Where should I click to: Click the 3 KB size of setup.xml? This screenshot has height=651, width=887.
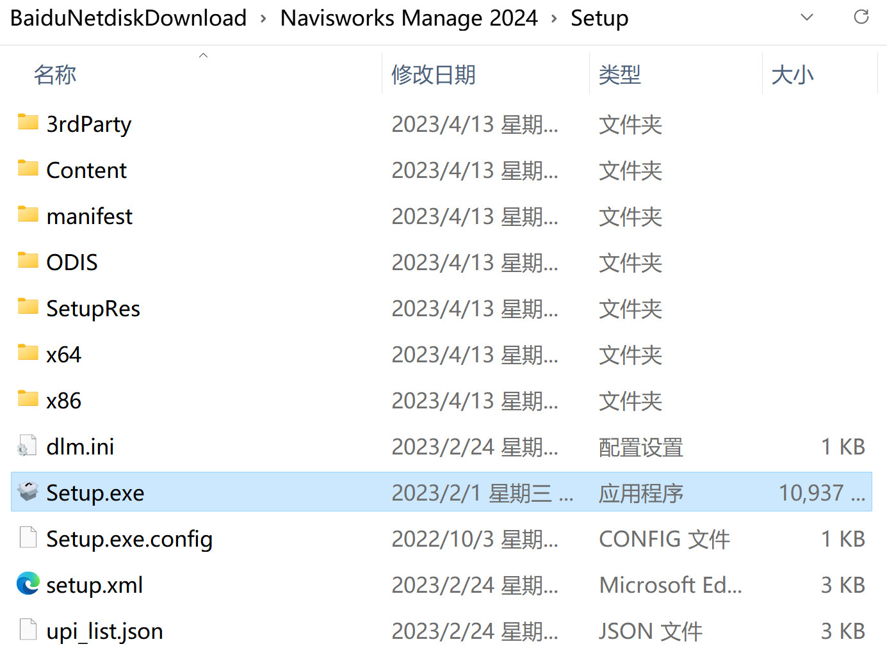[x=843, y=585]
